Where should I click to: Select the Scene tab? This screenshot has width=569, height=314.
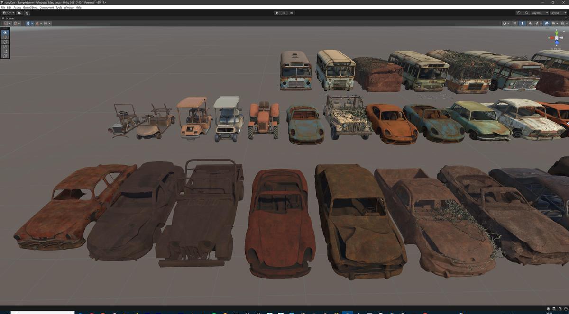(x=9, y=18)
